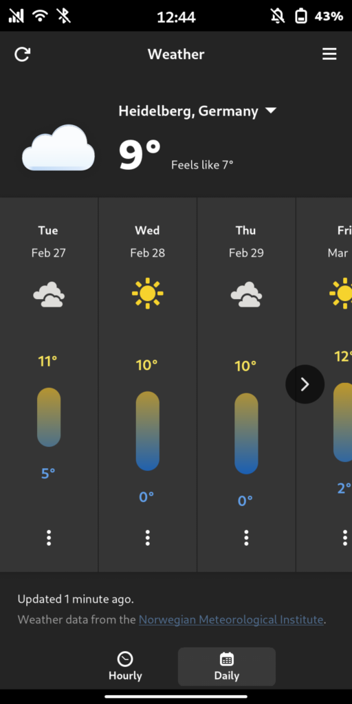Open the hamburger main menu
Viewport: 352px width, 704px height.
[x=329, y=54]
